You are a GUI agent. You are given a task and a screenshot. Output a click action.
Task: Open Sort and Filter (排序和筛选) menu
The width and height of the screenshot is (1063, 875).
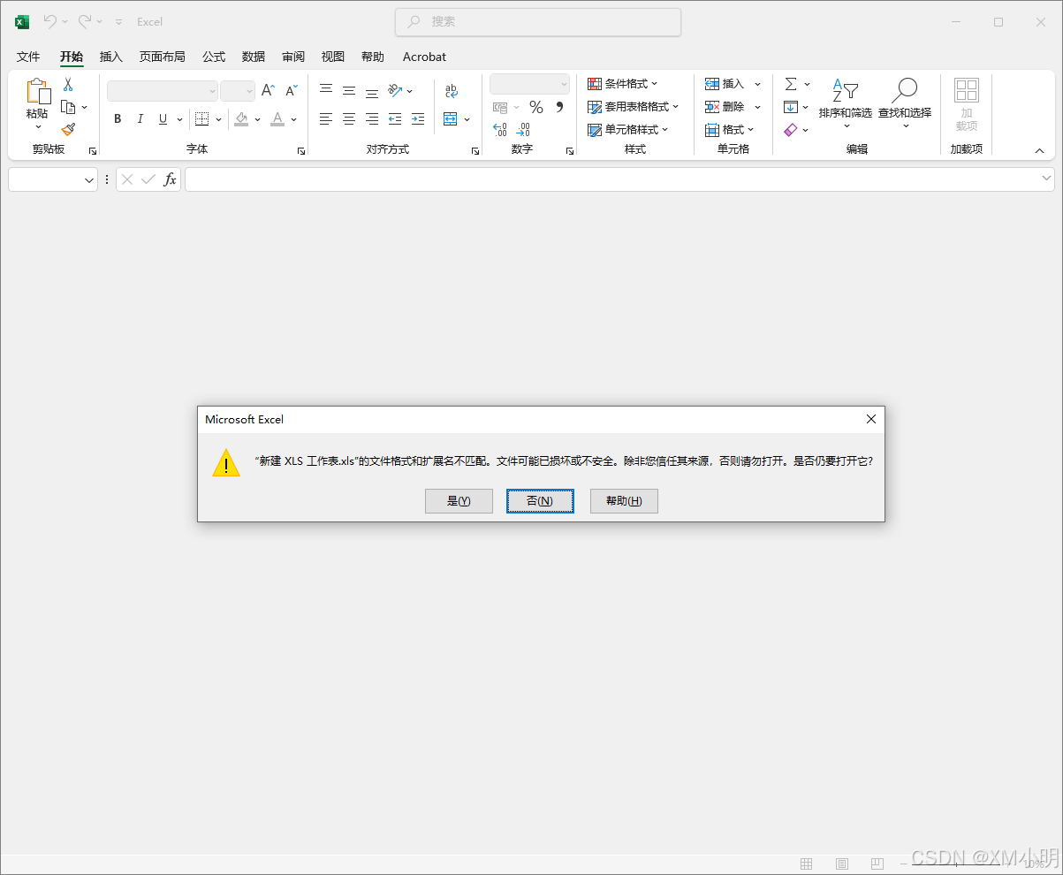[845, 103]
